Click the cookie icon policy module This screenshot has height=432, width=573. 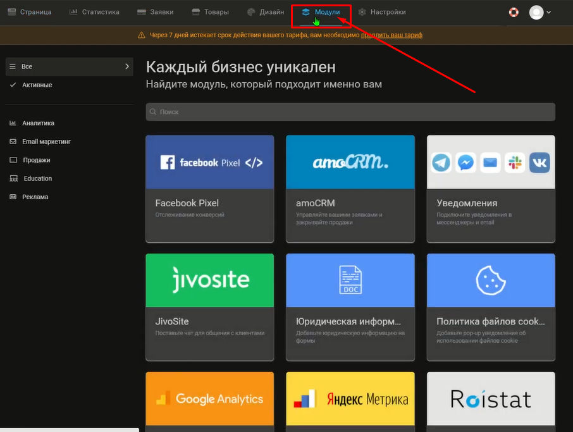[x=490, y=280]
